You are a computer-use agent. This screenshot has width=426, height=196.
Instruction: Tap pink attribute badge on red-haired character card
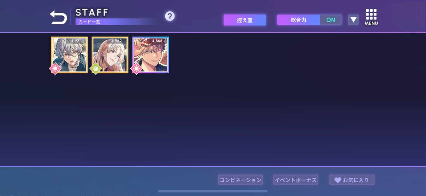(137, 68)
